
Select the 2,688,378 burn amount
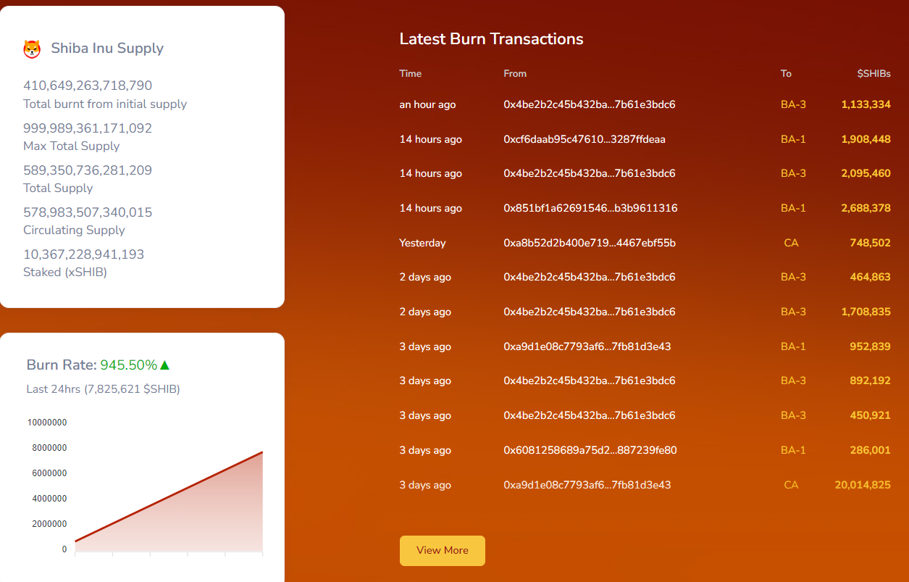click(866, 208)
